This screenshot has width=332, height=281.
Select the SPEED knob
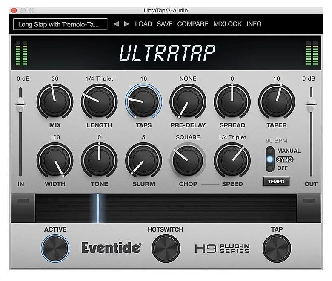click(x=232, y=160)
